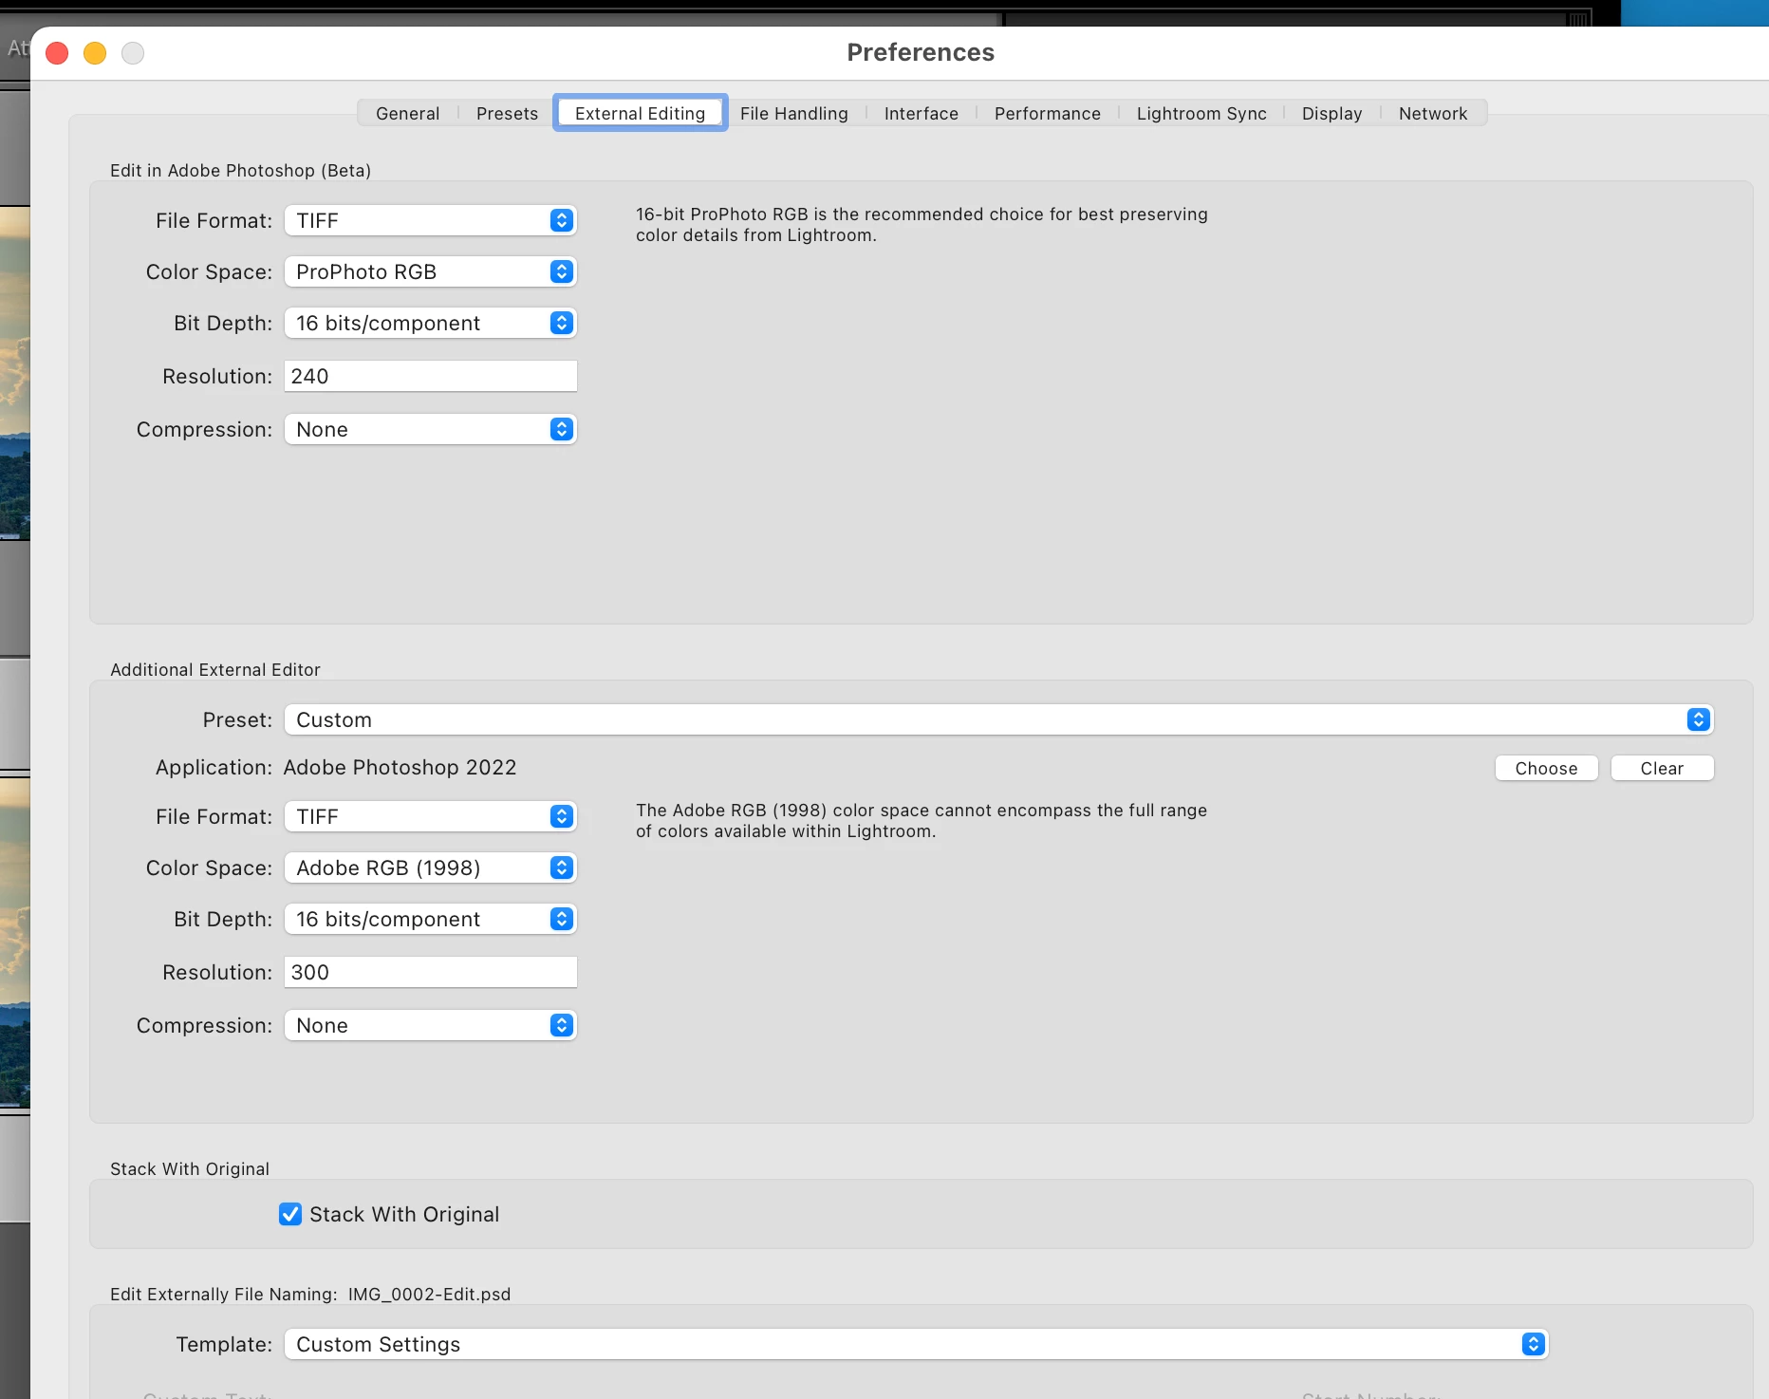Click the IMG_0002-Edit.psd file naming text
1769x1399 pixels.
pos(429,1294)
